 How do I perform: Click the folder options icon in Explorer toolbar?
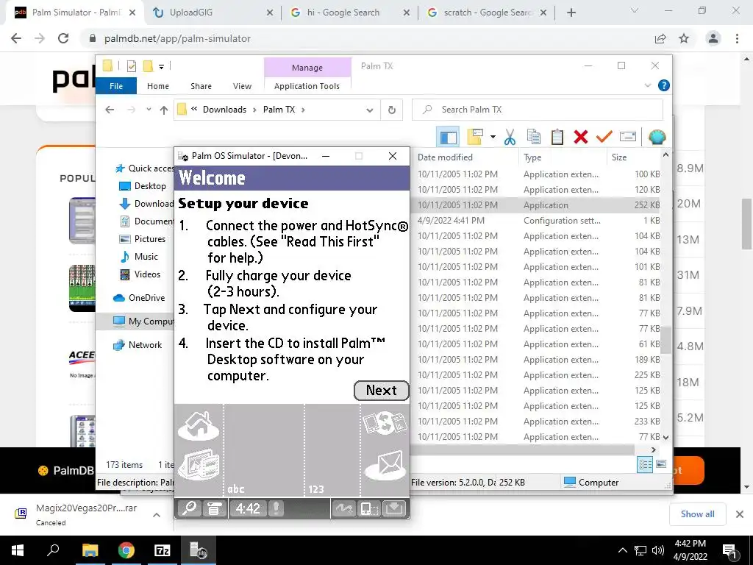pos(474,137)
